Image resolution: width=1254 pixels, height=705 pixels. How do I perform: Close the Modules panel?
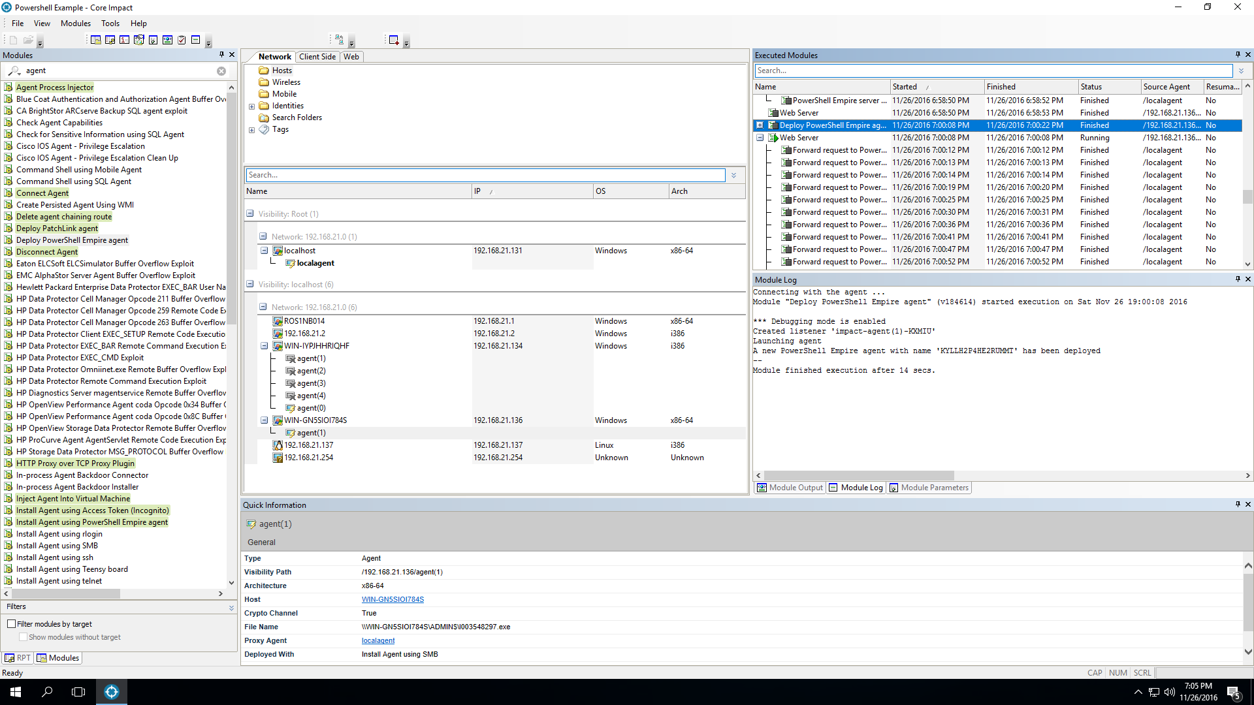tap(232, 55)
